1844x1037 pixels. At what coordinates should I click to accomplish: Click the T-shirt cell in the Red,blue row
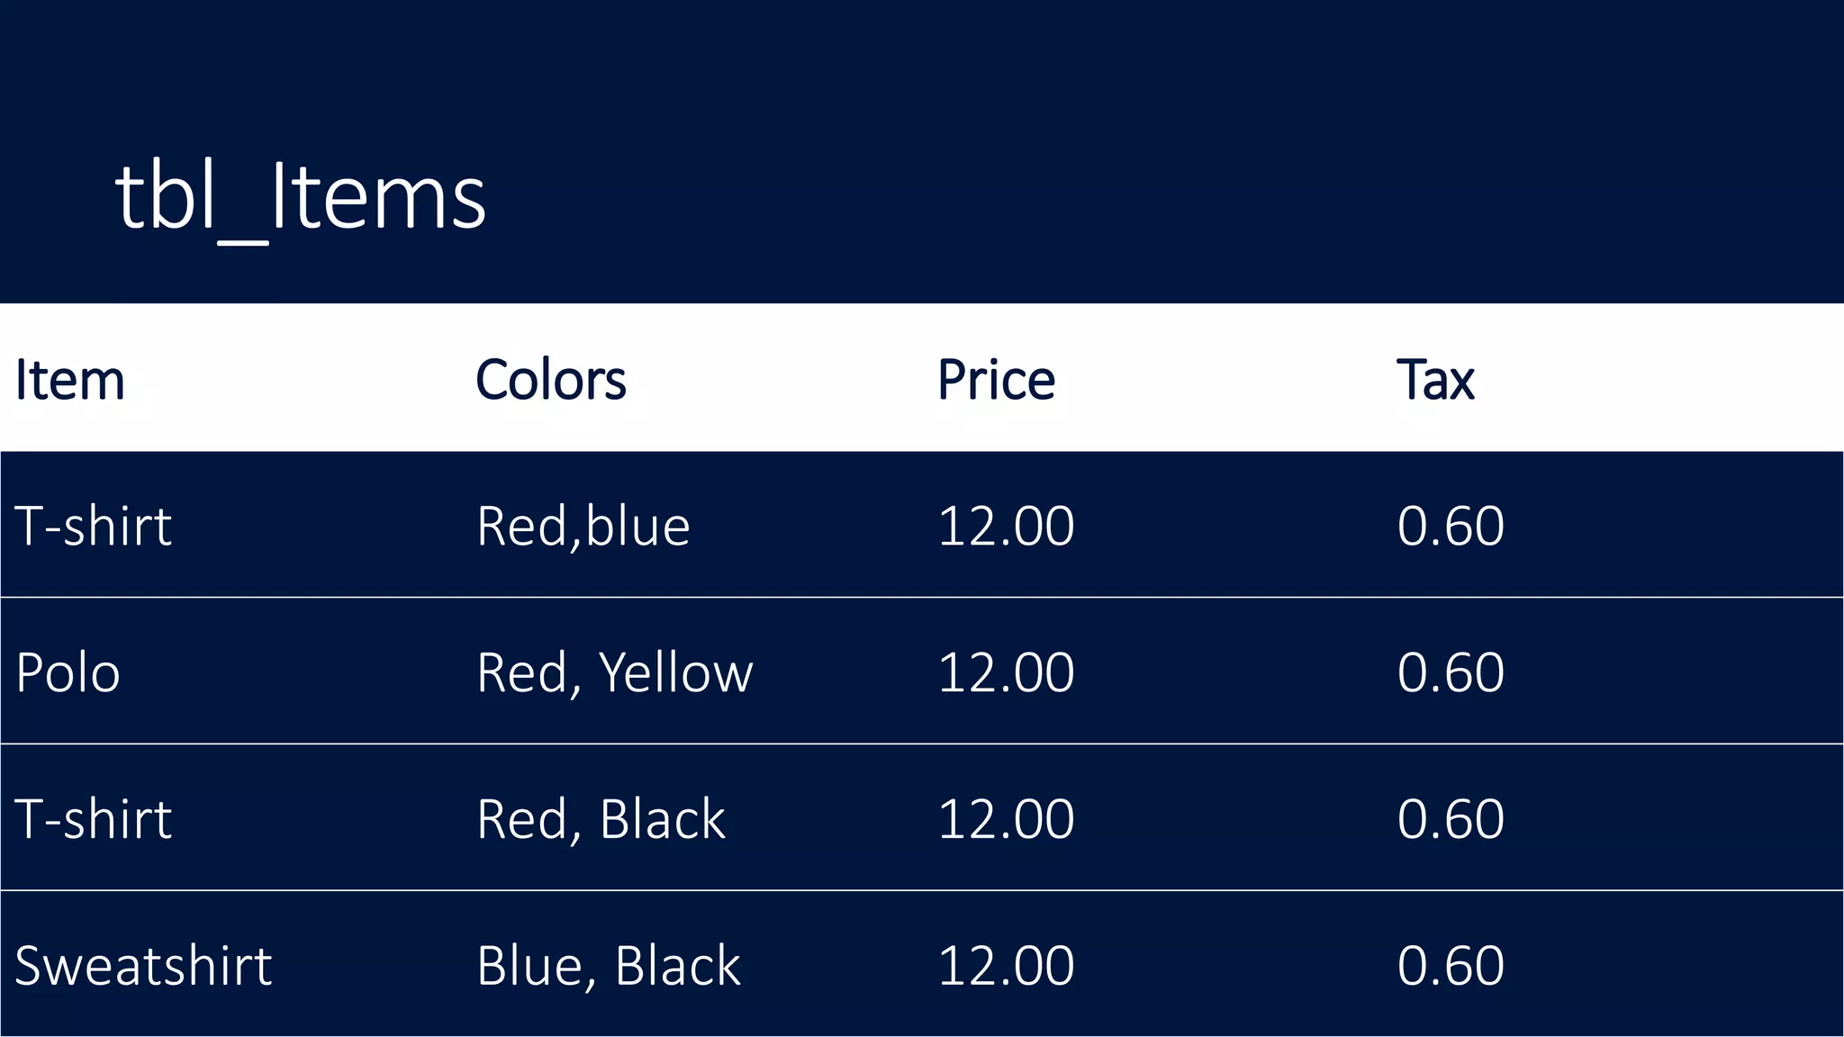94,526
